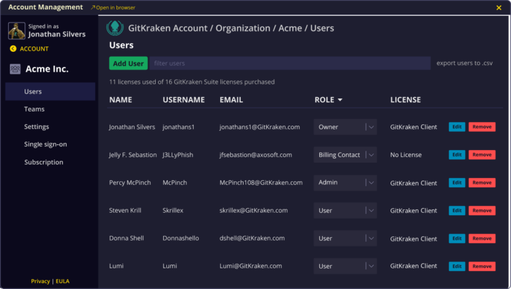Open the EULA link
This screenshot has height=289, width=511.
(63, 281)
